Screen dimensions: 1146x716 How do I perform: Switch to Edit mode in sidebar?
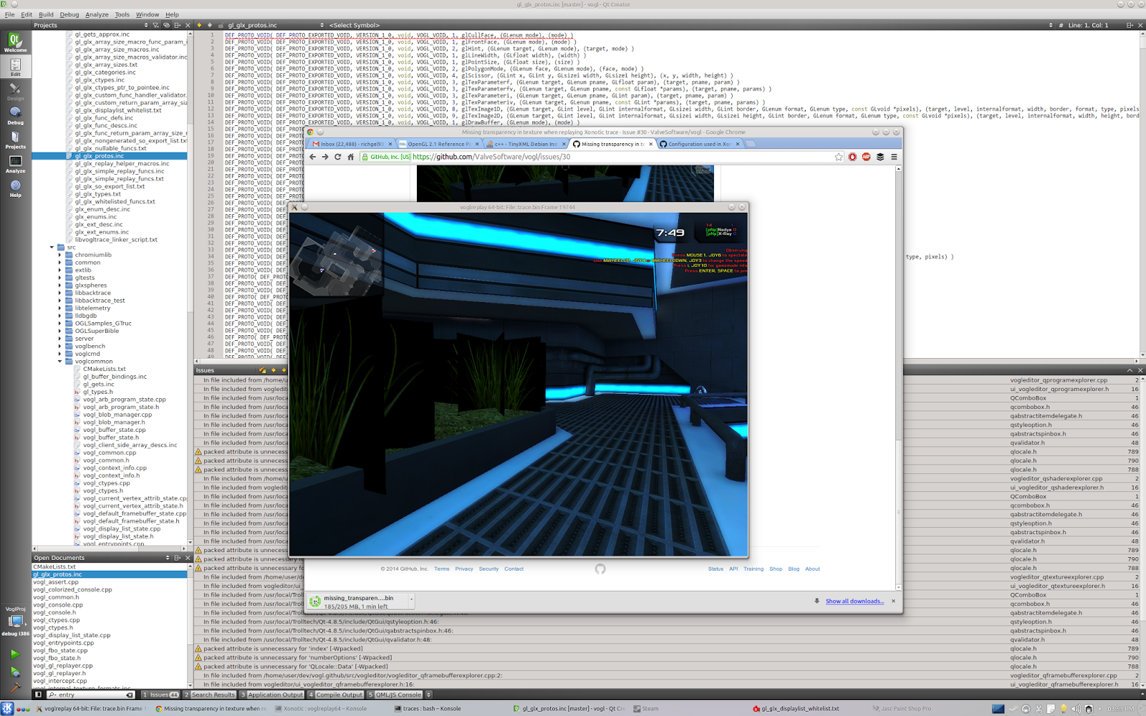(15, 67)
